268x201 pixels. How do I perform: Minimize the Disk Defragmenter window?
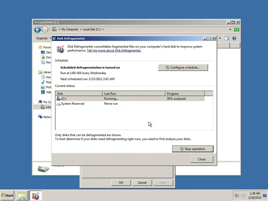pyautogui.click(x=205, y=38)
